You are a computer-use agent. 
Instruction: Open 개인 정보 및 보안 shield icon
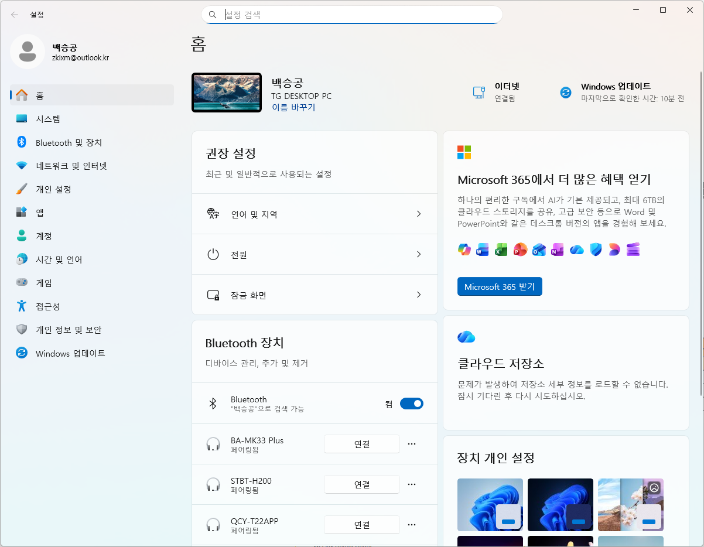(x=22, y=330)
